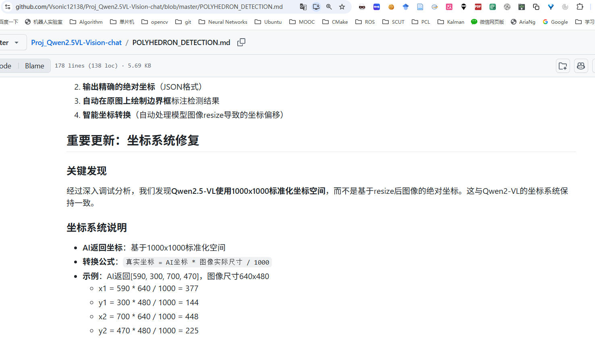
Task: Open the Google bookmark
Action: [555, 22]
